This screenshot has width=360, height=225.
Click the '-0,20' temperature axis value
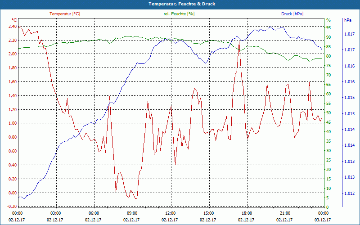tap(12, 207)
